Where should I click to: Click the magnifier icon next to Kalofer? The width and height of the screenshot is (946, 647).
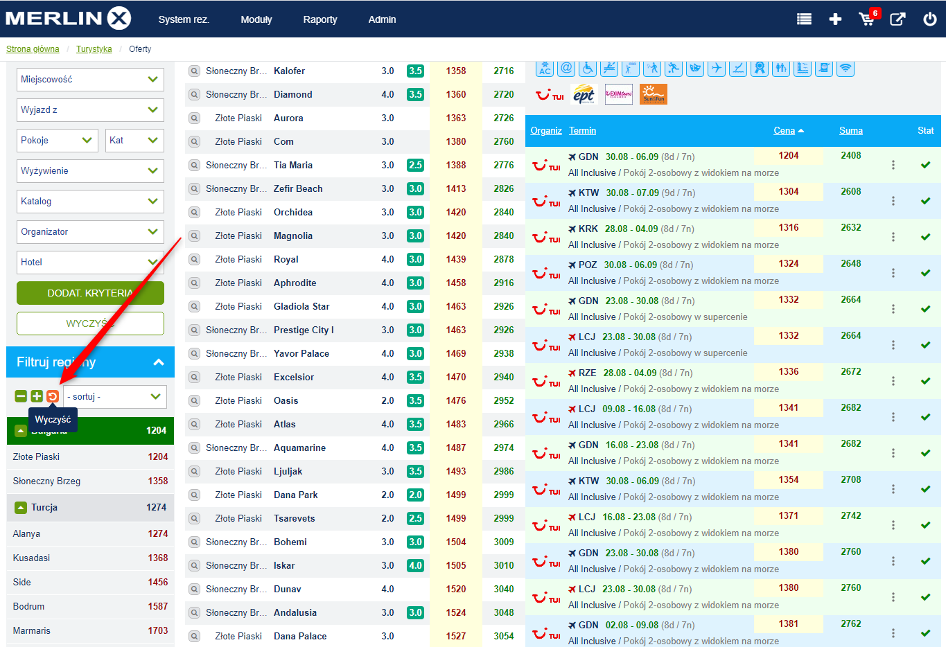[195, 71]
